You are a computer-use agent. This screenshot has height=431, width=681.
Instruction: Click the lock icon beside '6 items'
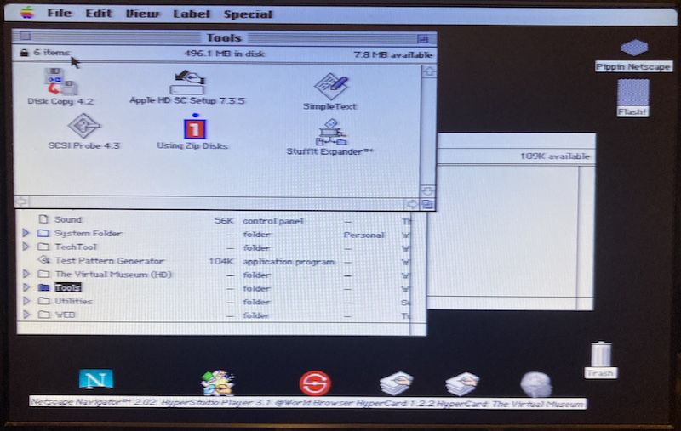tap(25, 53)
